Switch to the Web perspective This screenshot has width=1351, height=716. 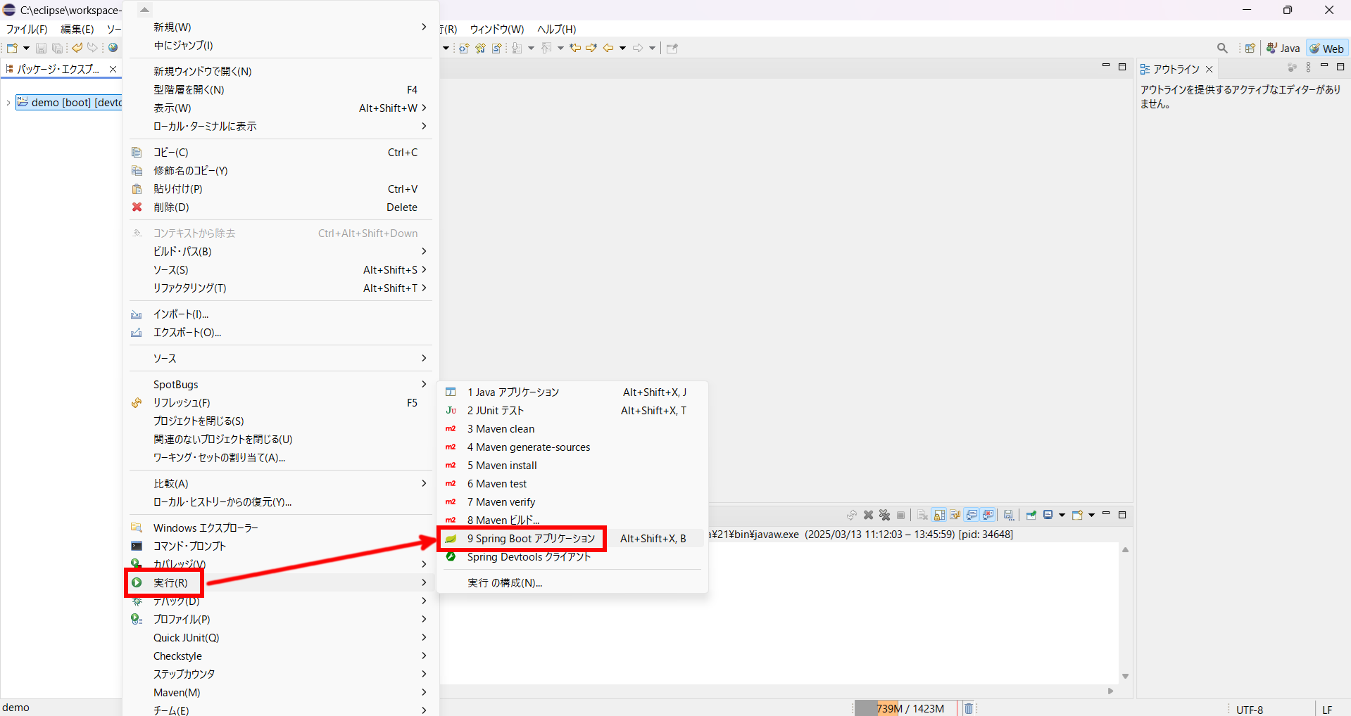click(1326, 48)
